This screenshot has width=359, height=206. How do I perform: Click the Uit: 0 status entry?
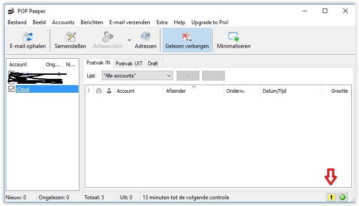[x=126, y=197]
